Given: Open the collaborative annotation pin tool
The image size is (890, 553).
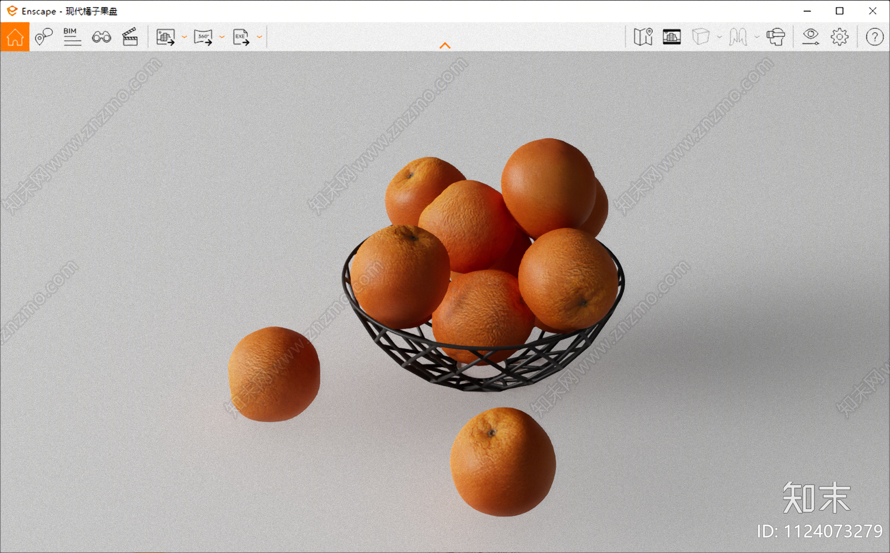Looking at the screenshot, I should (43, 37).
